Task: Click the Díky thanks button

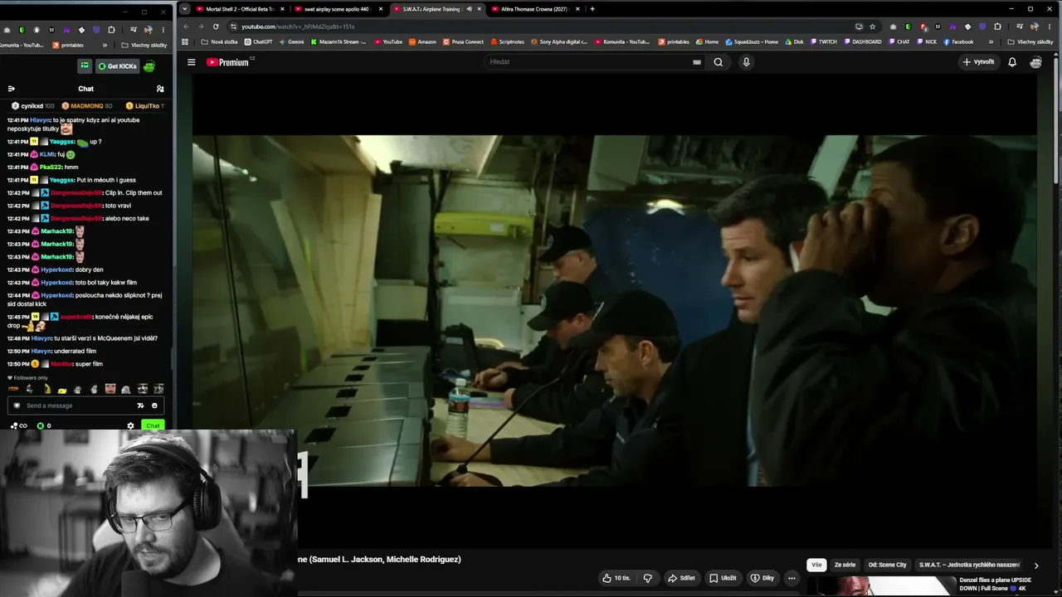Action: pos(762,578)
